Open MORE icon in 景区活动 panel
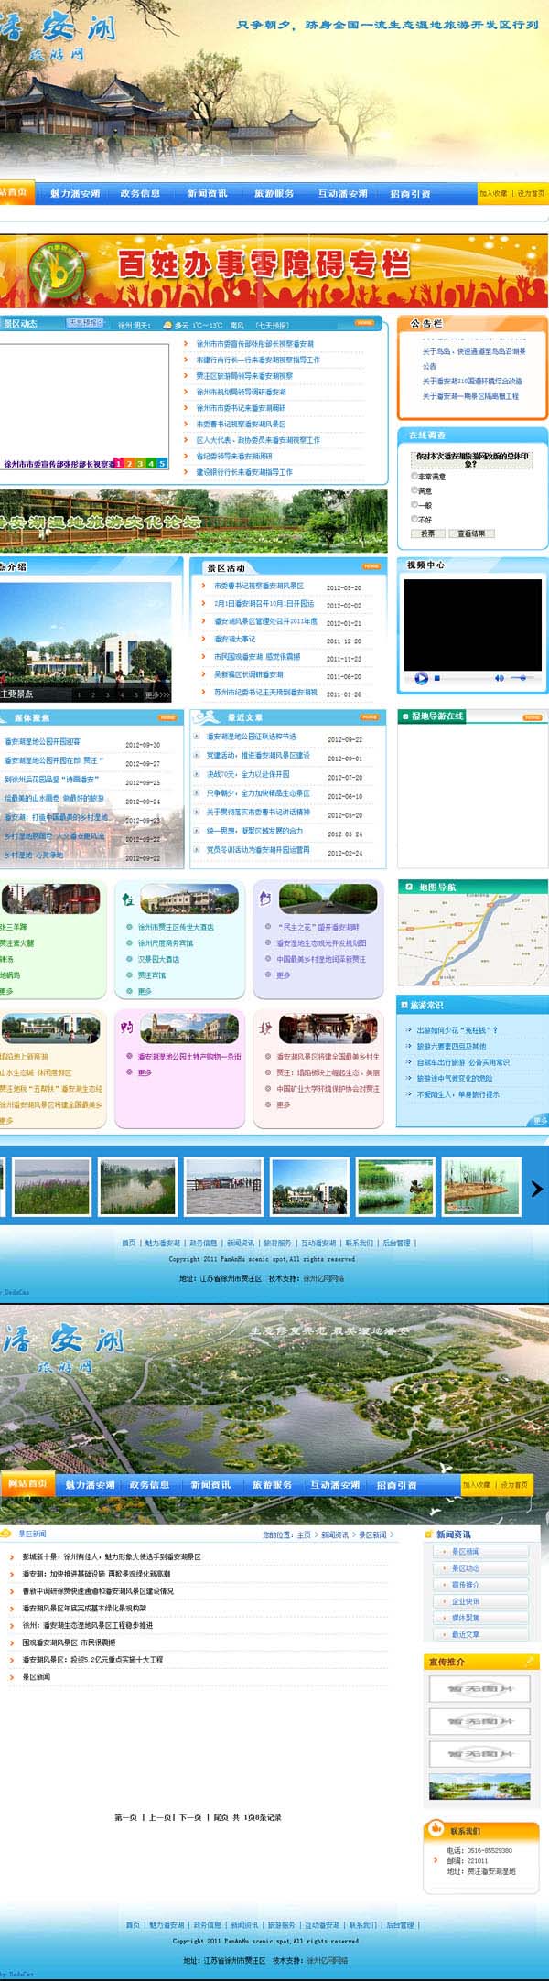The image size is (549, 1981). point(371,566)
